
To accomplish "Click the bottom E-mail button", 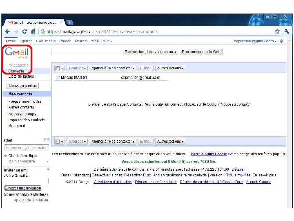I will 146,141.
